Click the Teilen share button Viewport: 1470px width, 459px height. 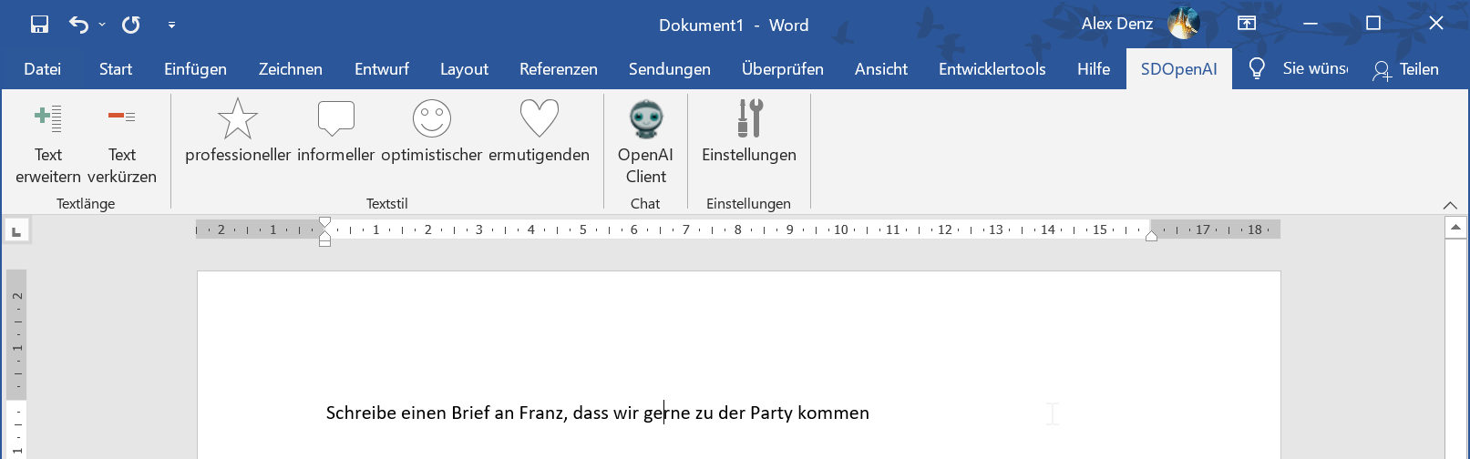pos(1406,69)
